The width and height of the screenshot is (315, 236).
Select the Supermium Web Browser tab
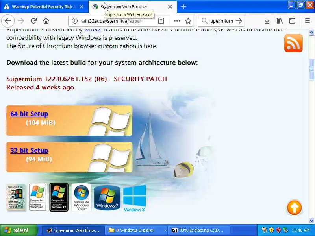click(x=133, y=7)
